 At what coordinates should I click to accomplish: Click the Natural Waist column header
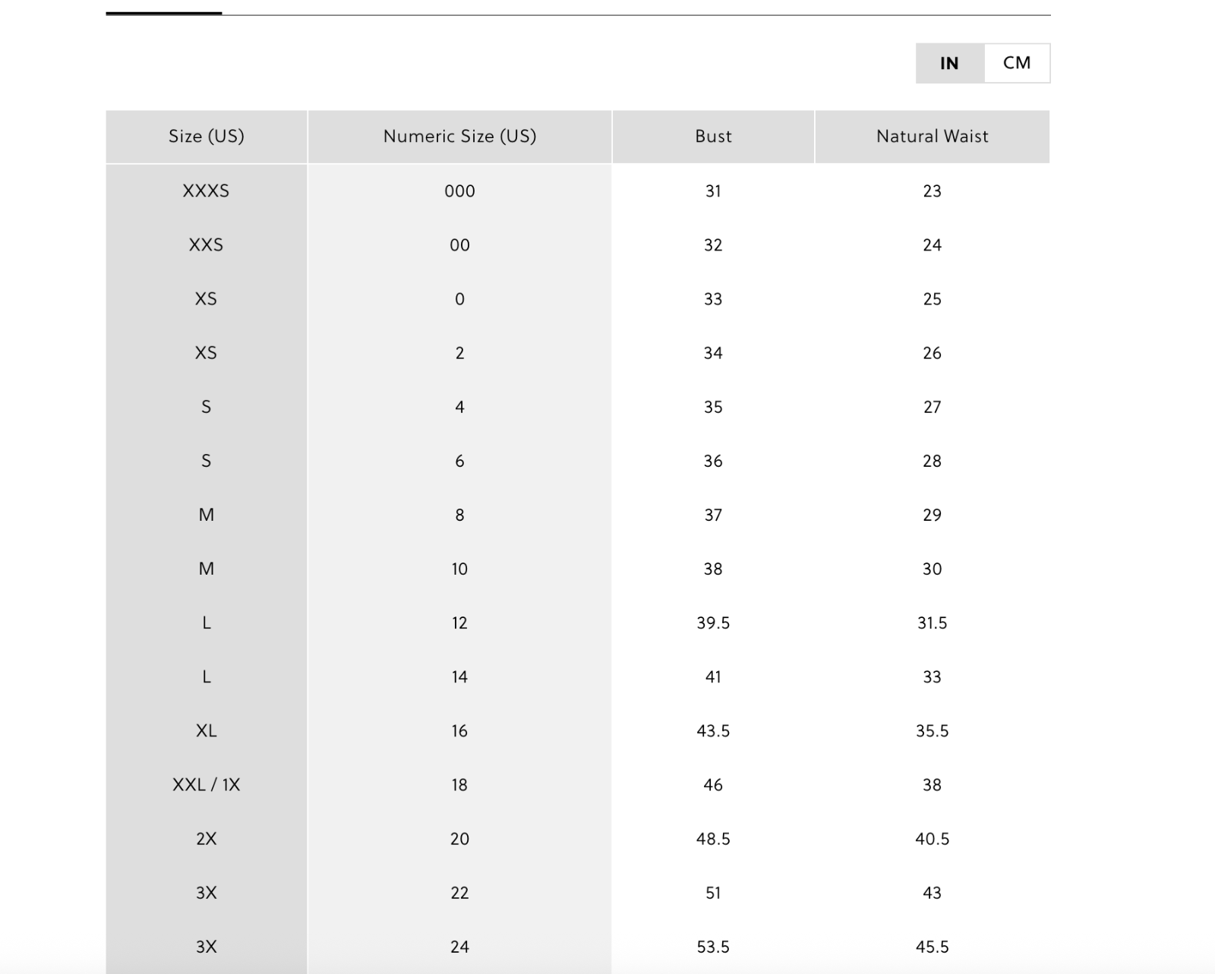click(933, 137)
